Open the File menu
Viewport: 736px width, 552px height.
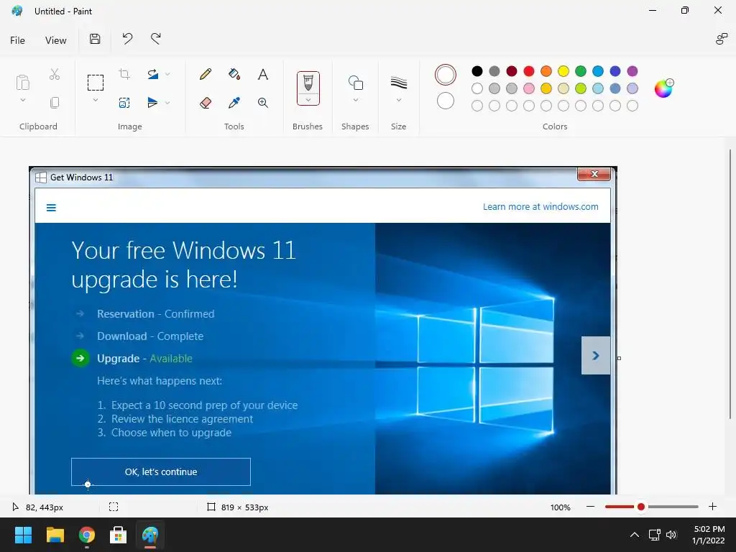pyautogui.click(x=17, y=40)
